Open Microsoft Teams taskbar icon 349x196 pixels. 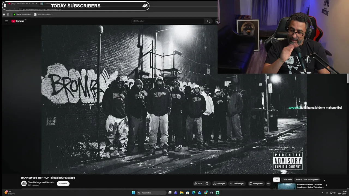[x=176, y=193]
